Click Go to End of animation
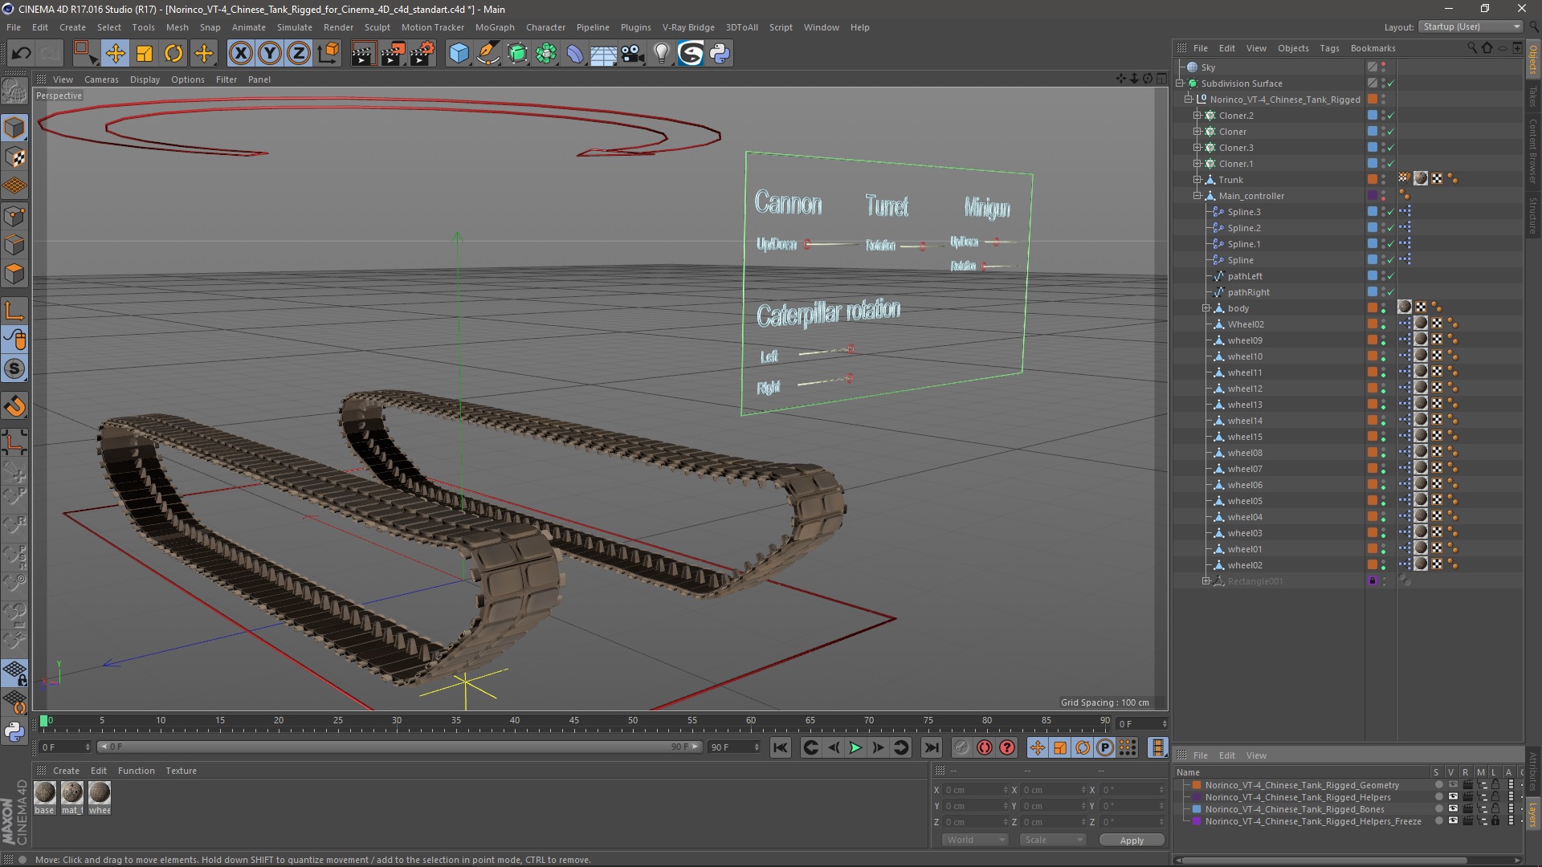 pos(931,748)
